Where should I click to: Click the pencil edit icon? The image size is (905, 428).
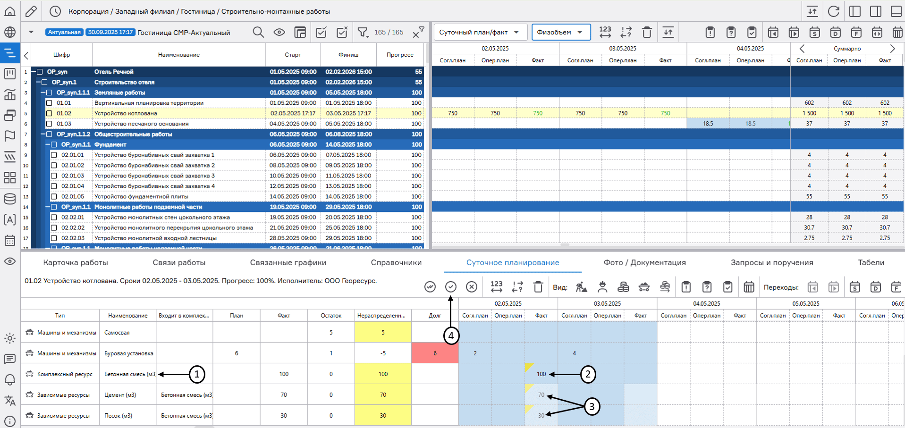click(x=31, y=11)
